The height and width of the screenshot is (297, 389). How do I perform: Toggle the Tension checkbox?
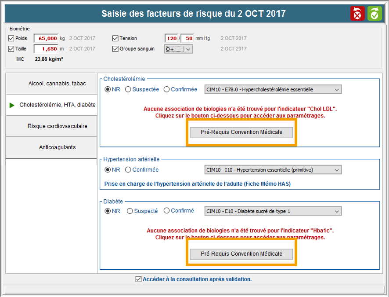(x=115, y=38)
